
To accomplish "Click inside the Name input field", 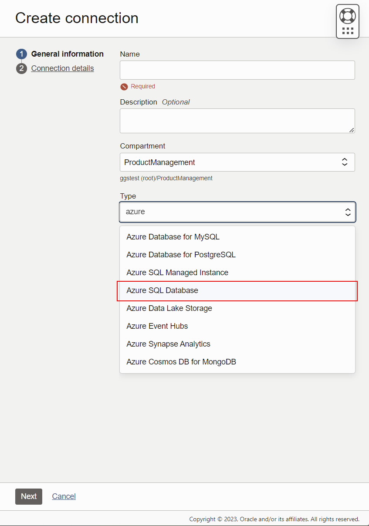I will point(237,70).
